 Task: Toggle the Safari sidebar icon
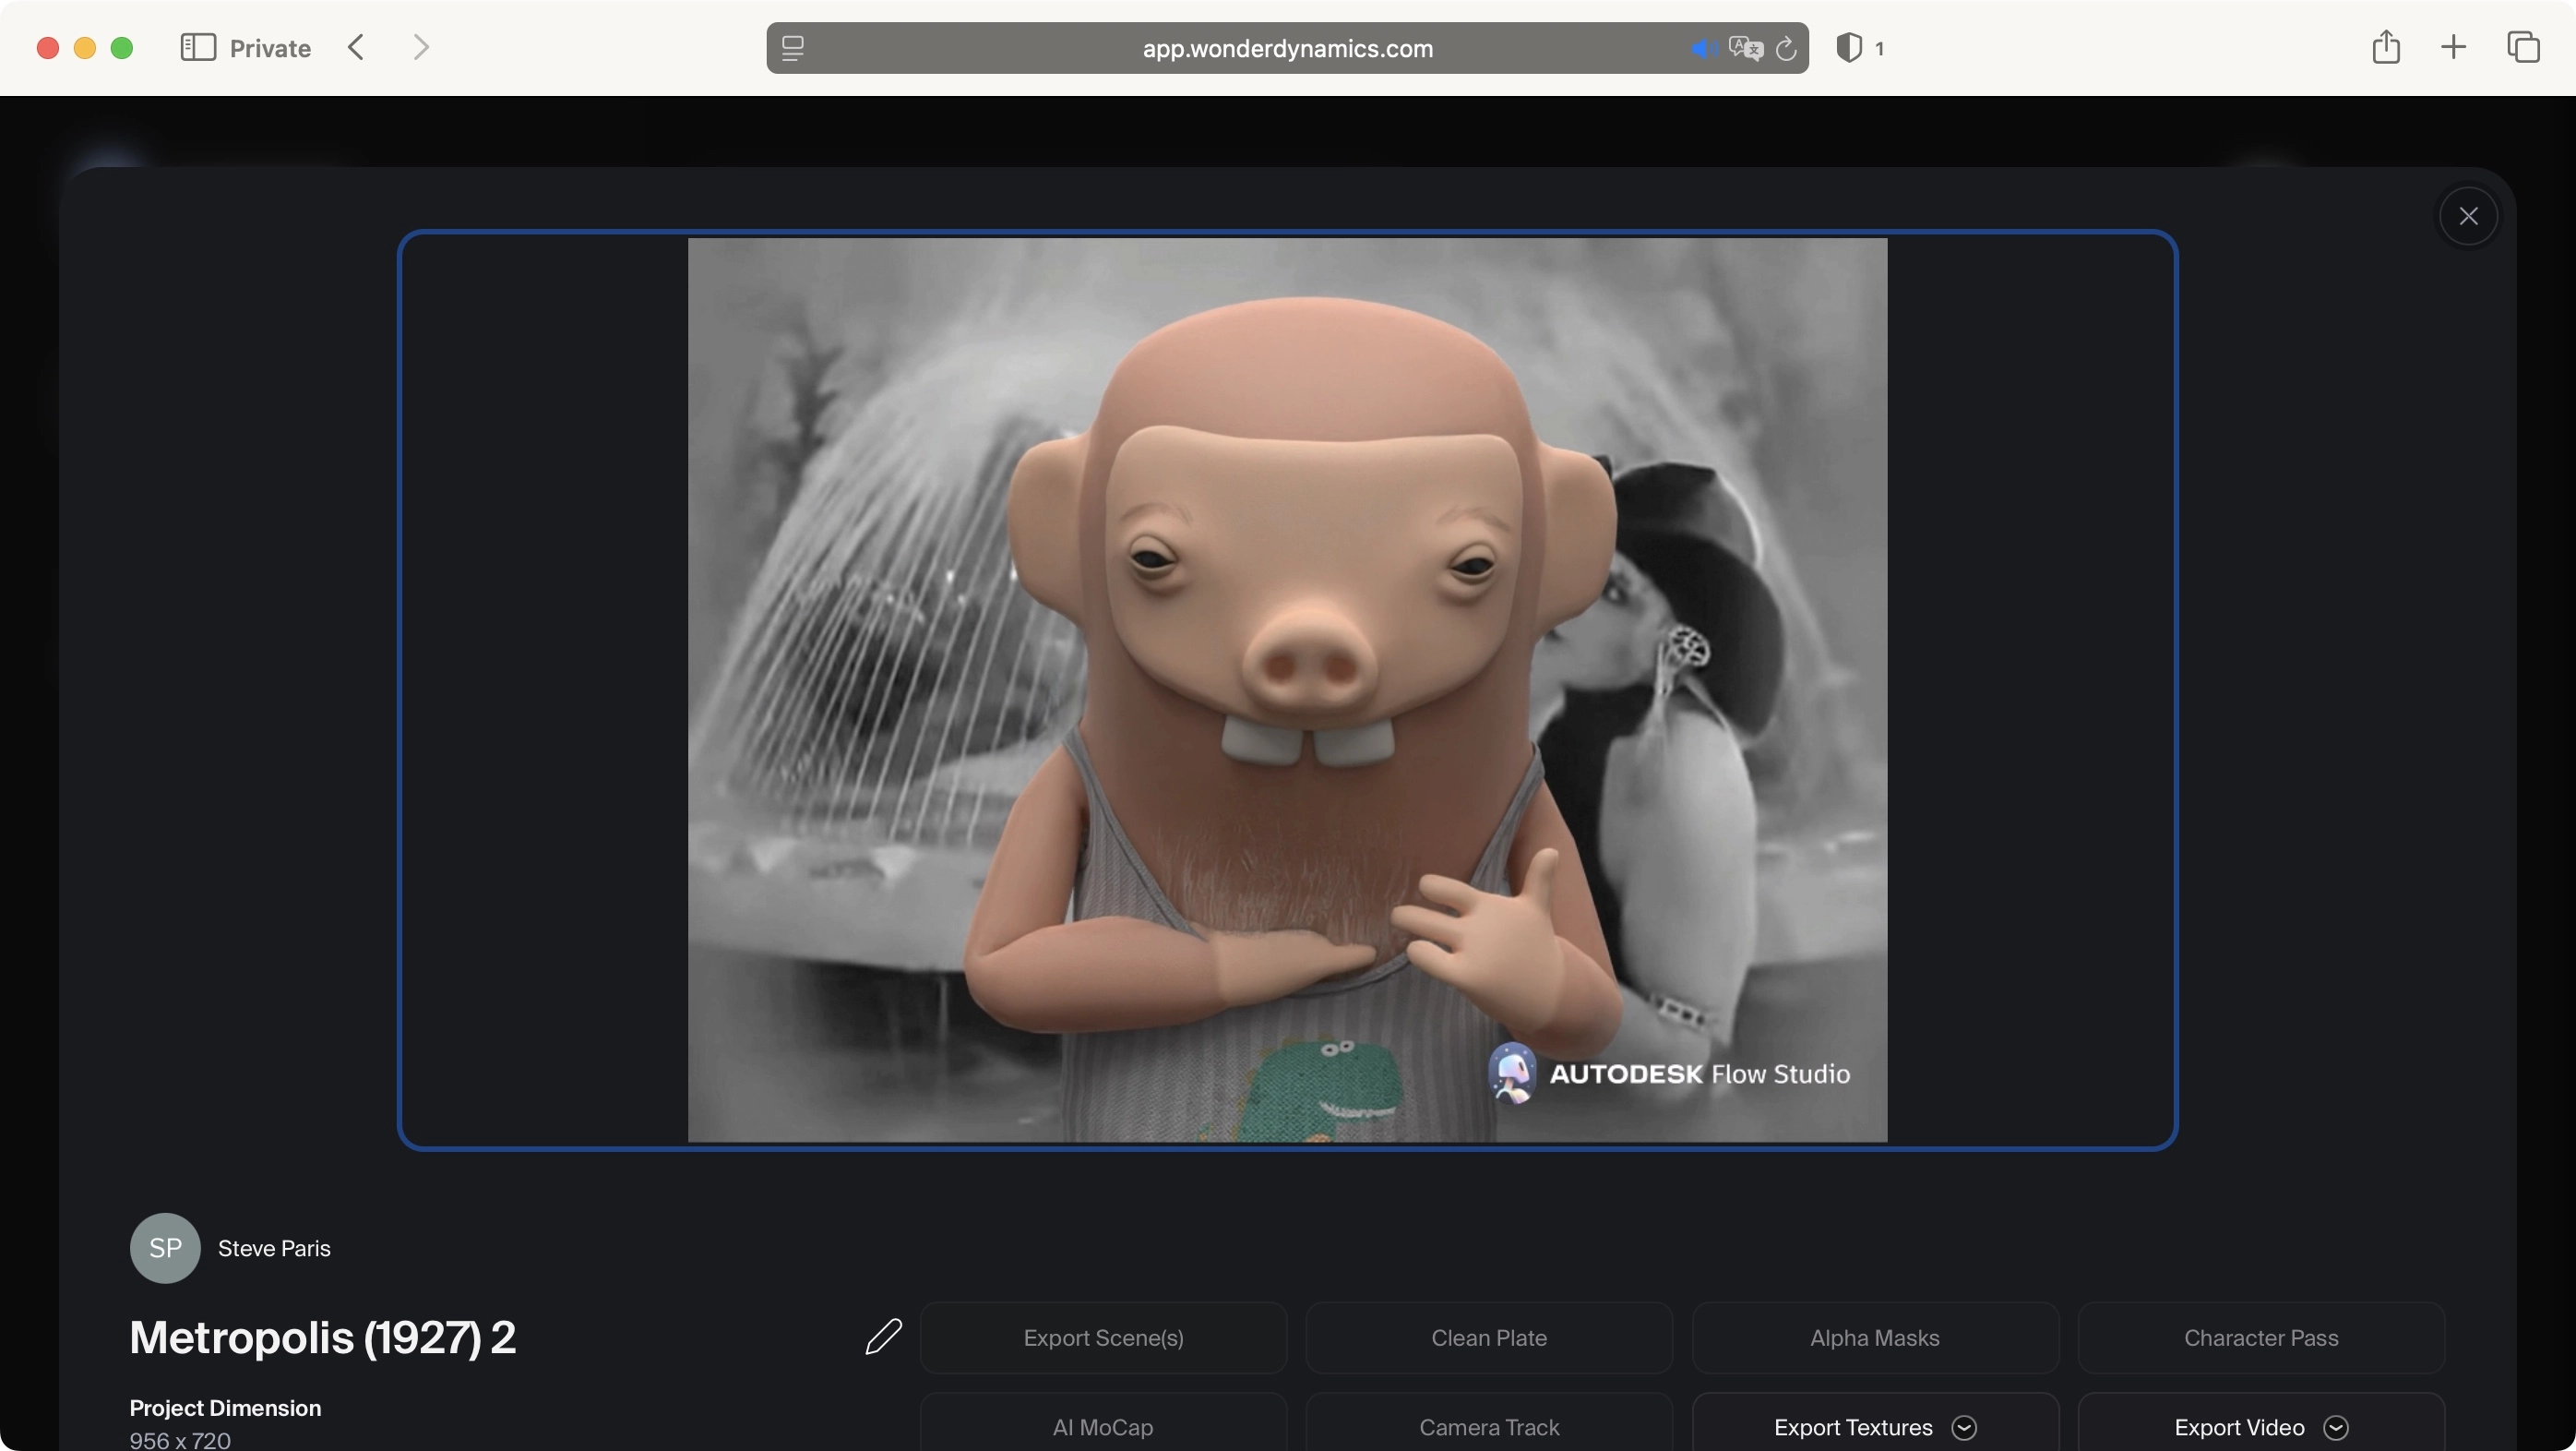point(198,47)
